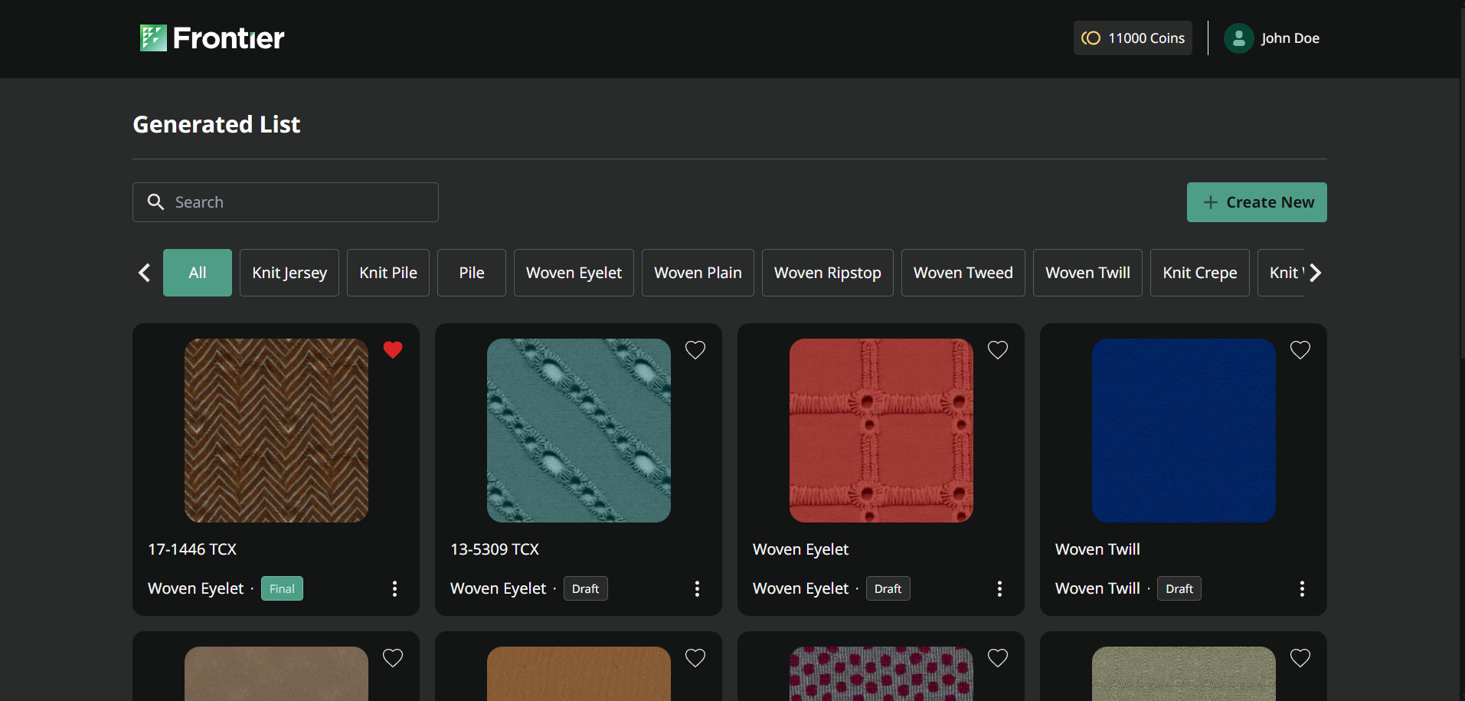Screen dimensions: 1465x701
Task: Unfavorite the 17-1446 TCX card heart
Action: (x=393, y=350)
